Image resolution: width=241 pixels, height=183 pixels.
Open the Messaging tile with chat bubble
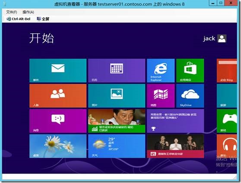pyautogui.click(x=58, y=121)
